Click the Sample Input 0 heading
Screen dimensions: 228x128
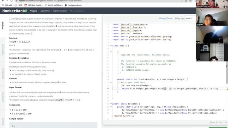coord(16,119)
